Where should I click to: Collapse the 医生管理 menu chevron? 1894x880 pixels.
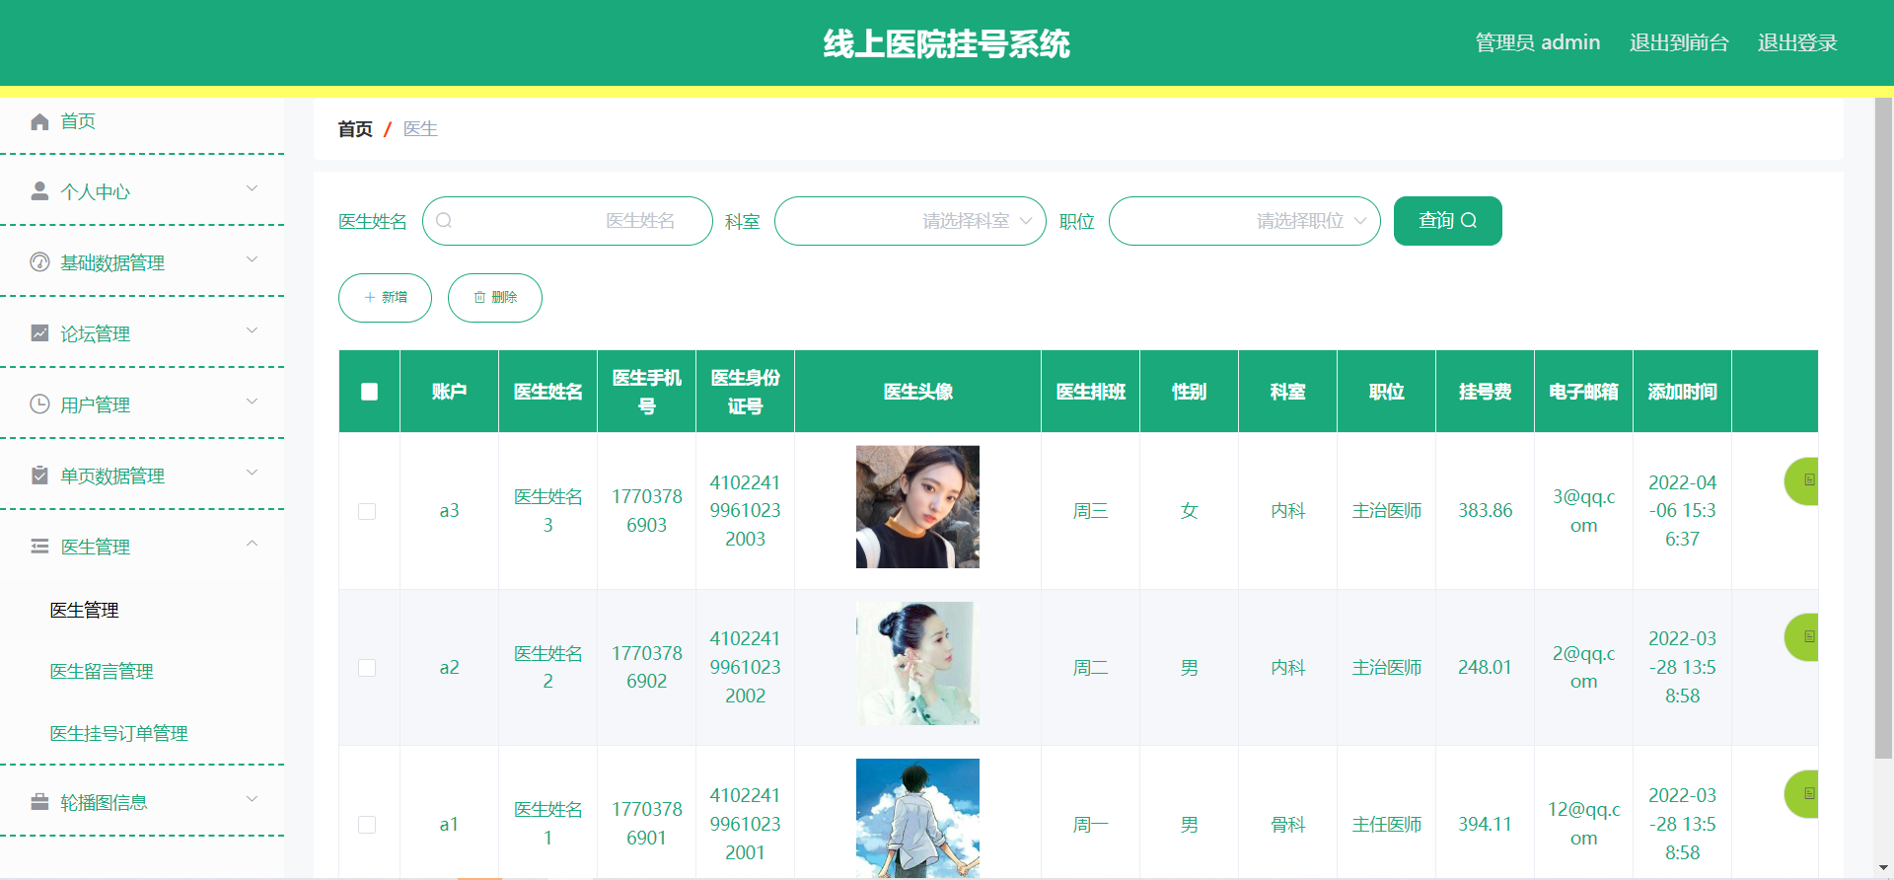[252, 544]
